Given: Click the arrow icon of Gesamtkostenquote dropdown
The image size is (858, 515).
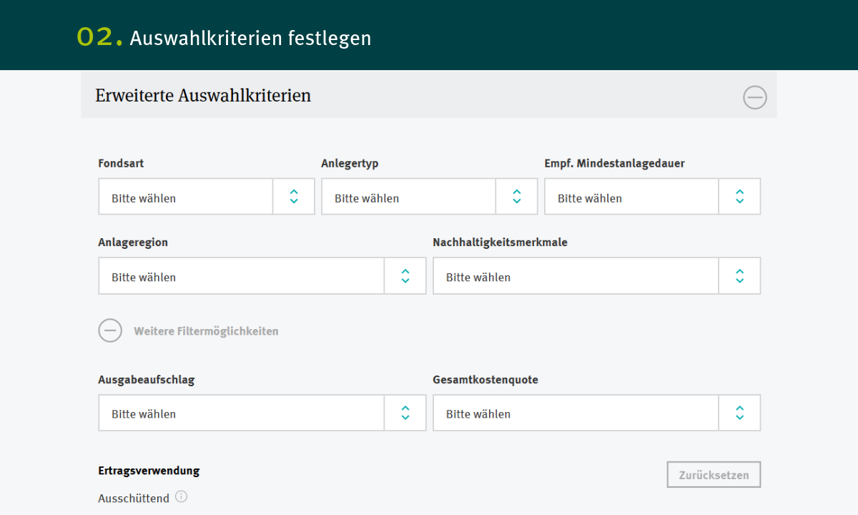Looking at the screenshot, I should tap(740, 413).
